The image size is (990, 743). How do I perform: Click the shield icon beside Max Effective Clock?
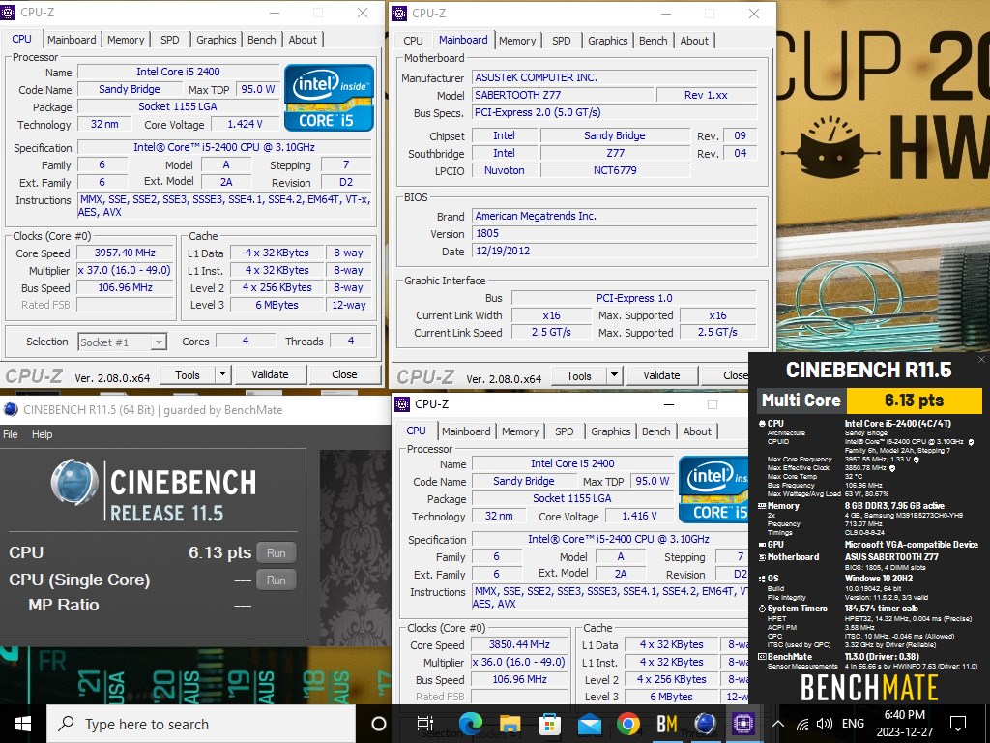(892, 469)
